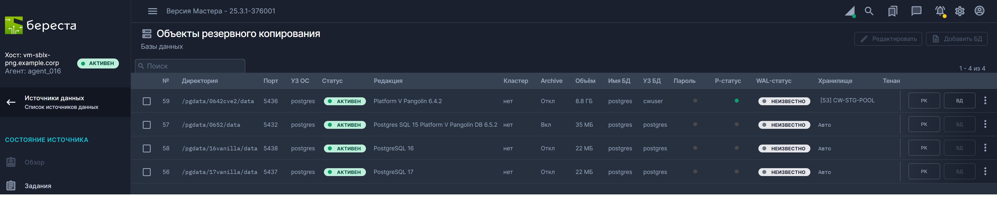This screenshot has width=997, height=207.
Task: Open Задания in the sidebar
Action: (38, 186)
